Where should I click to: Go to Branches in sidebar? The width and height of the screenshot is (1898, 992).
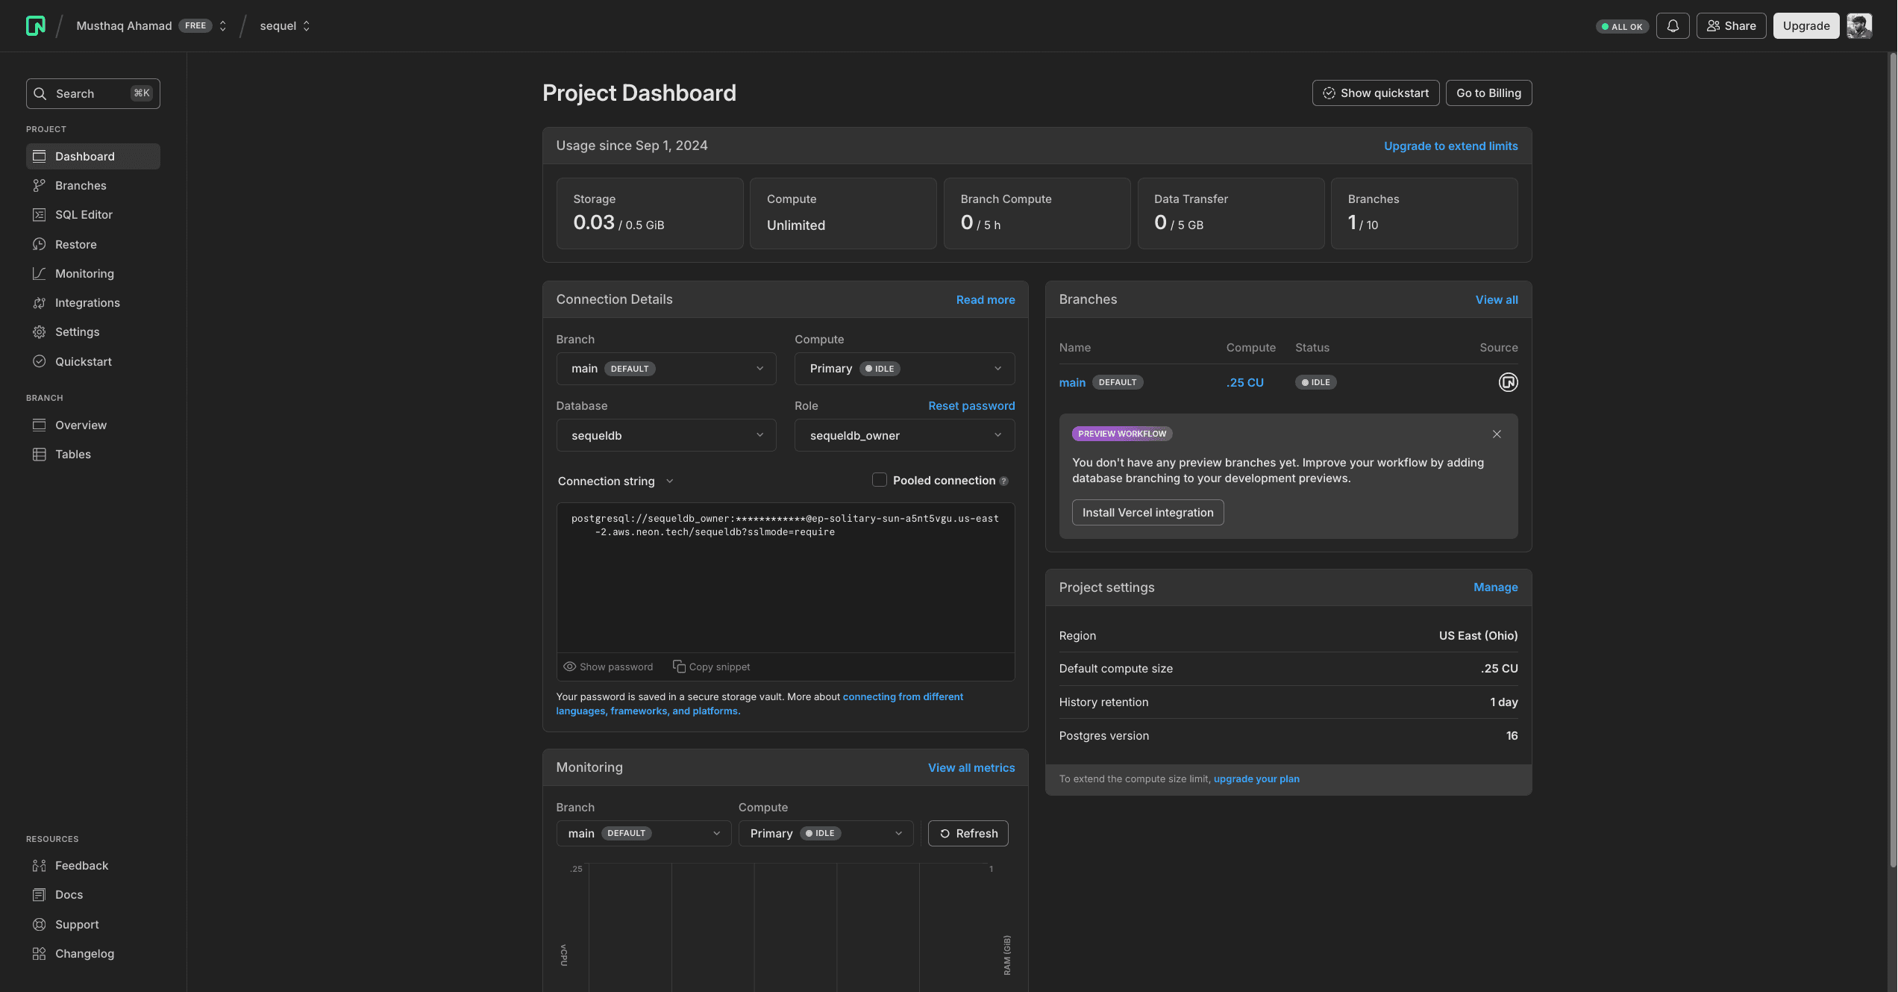click(x=93, y=185)
